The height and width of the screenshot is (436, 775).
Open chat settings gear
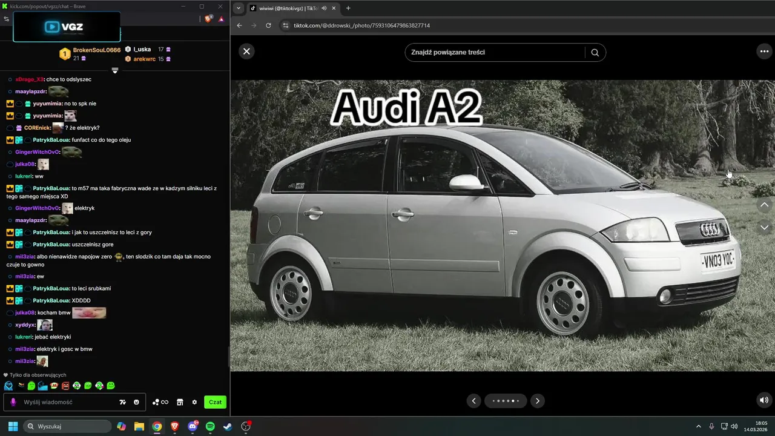194,402
